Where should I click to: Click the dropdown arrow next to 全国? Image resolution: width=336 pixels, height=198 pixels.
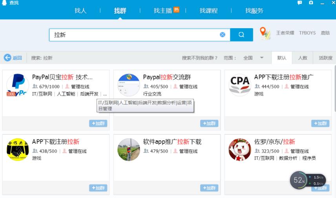262,58
